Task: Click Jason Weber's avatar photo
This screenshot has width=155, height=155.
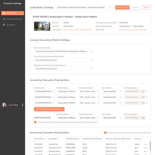Action: (x=5, y=105)
